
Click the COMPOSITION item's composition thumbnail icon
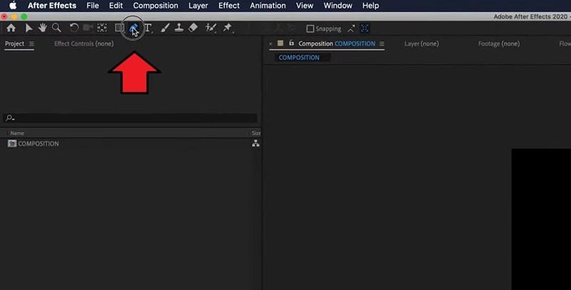pos(12,143)
